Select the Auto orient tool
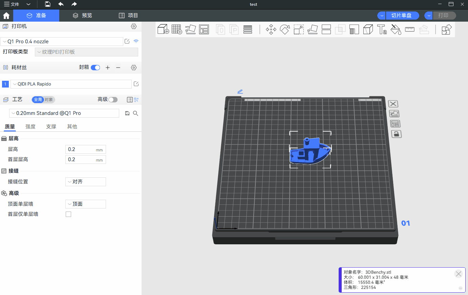Viewport: 468px width, 295px height. pyautogui.click(x=191, y=29)
